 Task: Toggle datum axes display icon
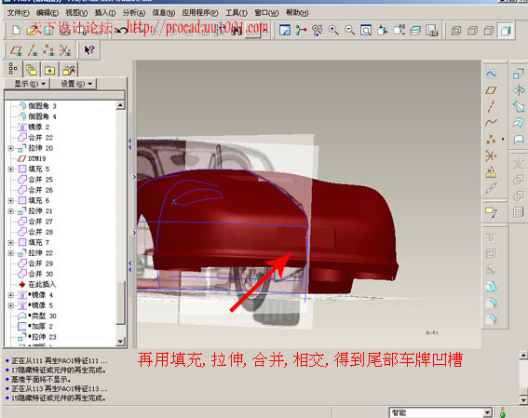pyautogui.click(x=33, y=50)
